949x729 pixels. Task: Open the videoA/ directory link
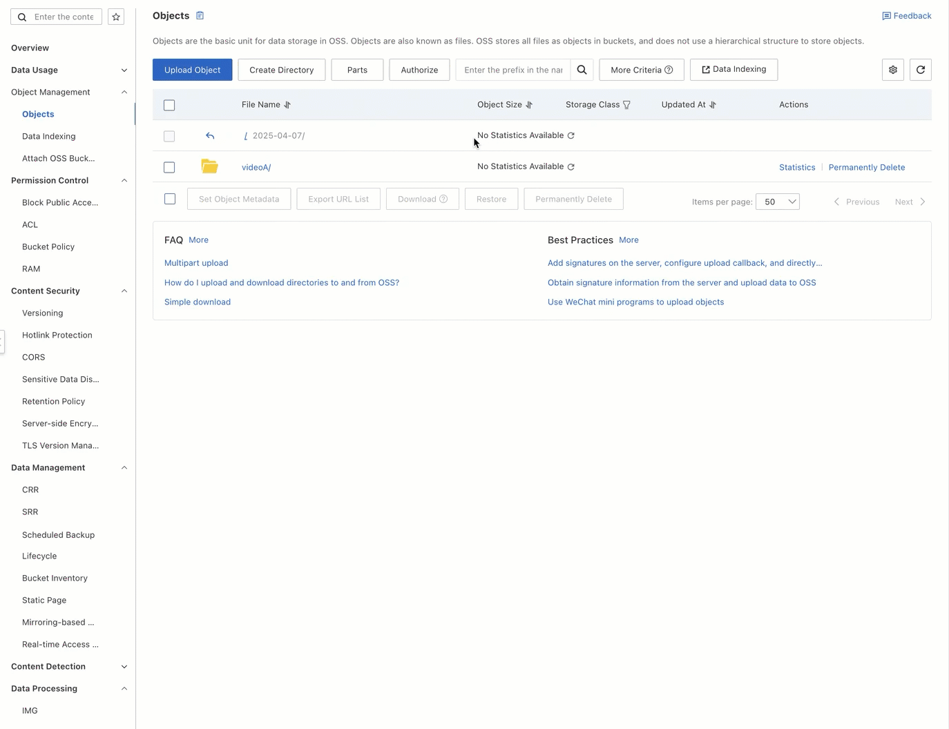(256, 167)
